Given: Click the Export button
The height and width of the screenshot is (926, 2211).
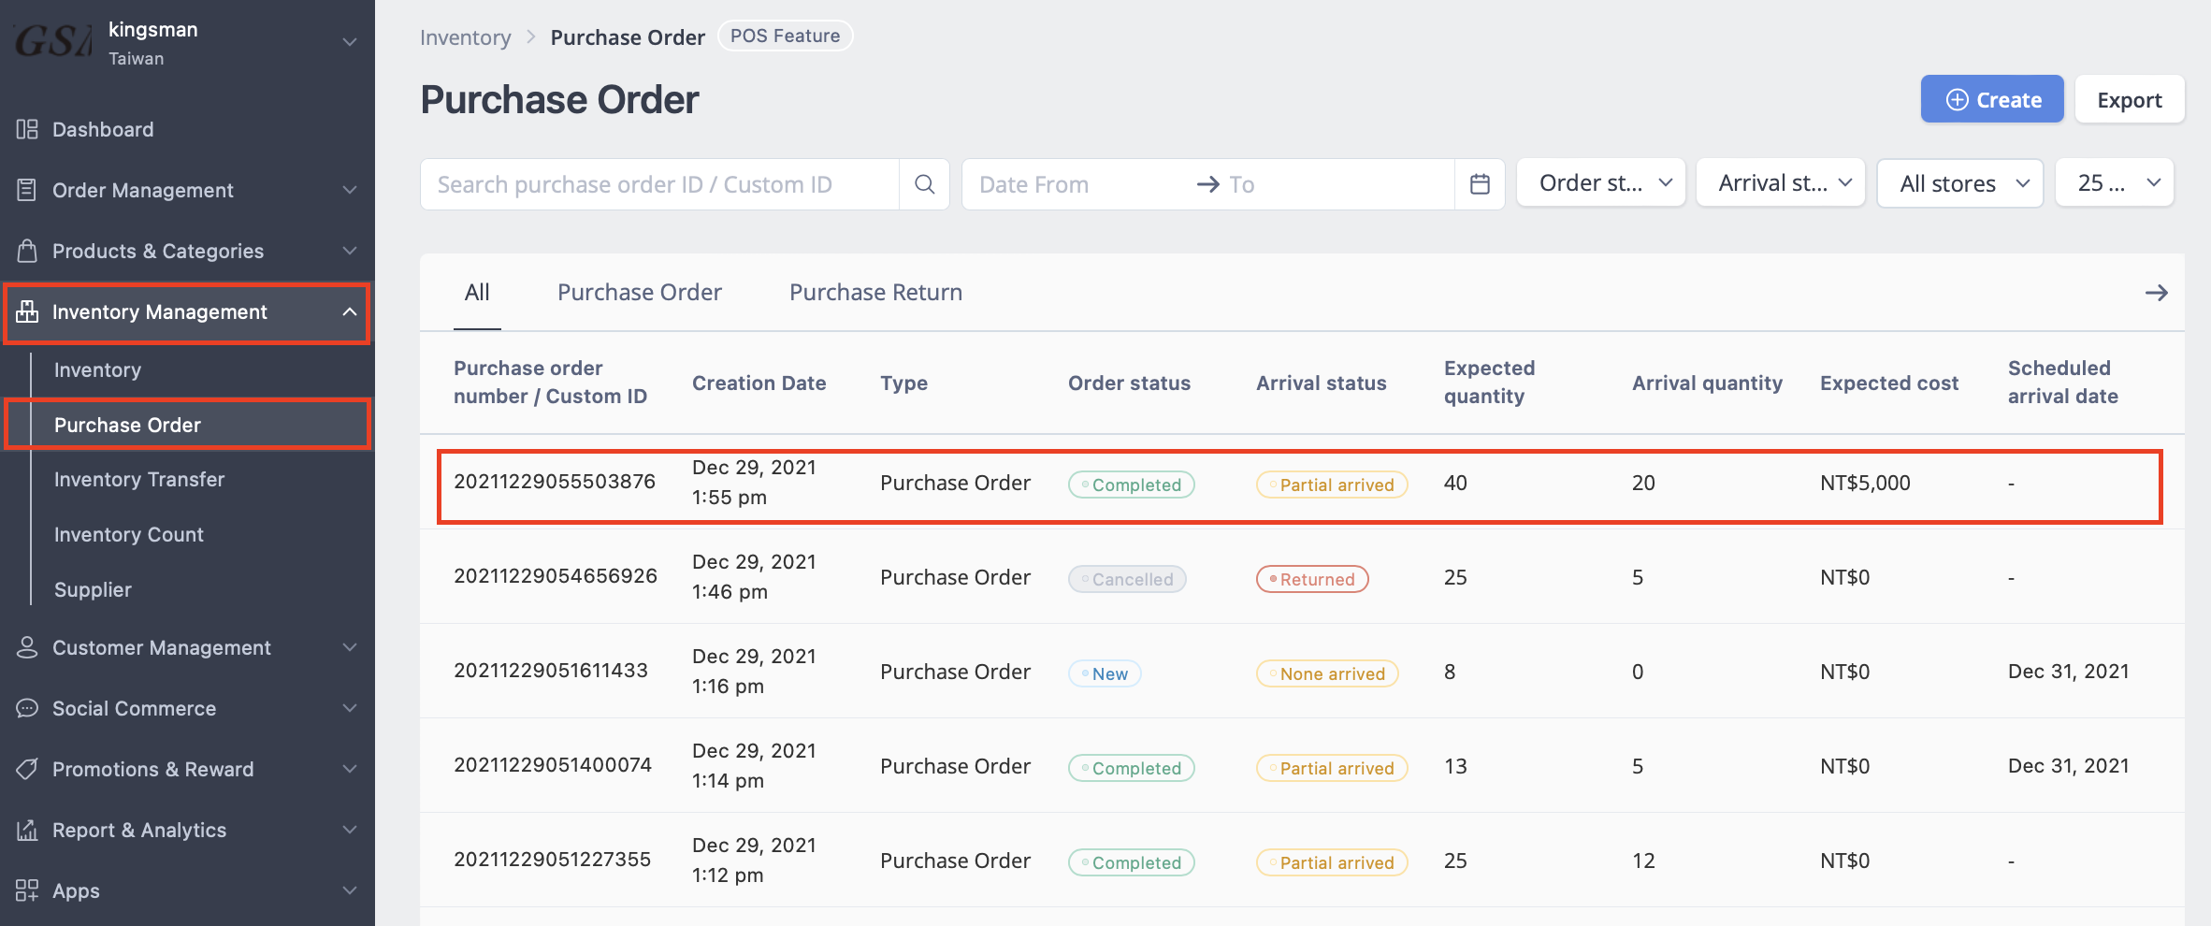Looking at the screenshot, I should pos(2130,99).
